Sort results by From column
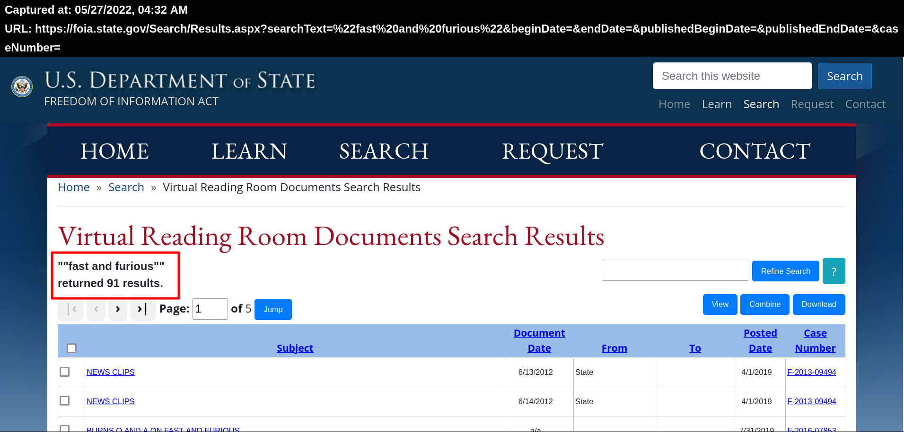The width and height of the screenshot is (904, 432). [x=614, y=348]
